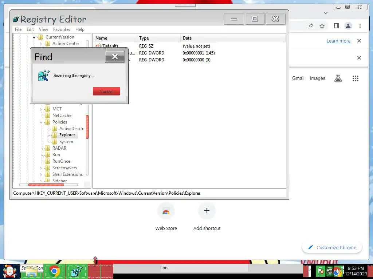
Task: Open the Favorites menu
Action: click(x=62, y=29)
